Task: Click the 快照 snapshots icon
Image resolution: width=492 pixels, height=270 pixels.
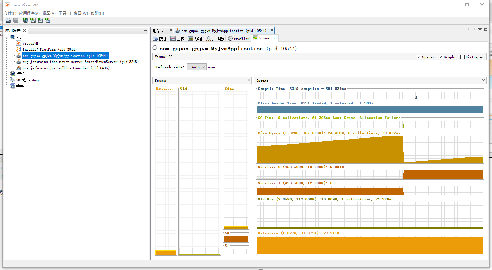Action: (13, 86)
